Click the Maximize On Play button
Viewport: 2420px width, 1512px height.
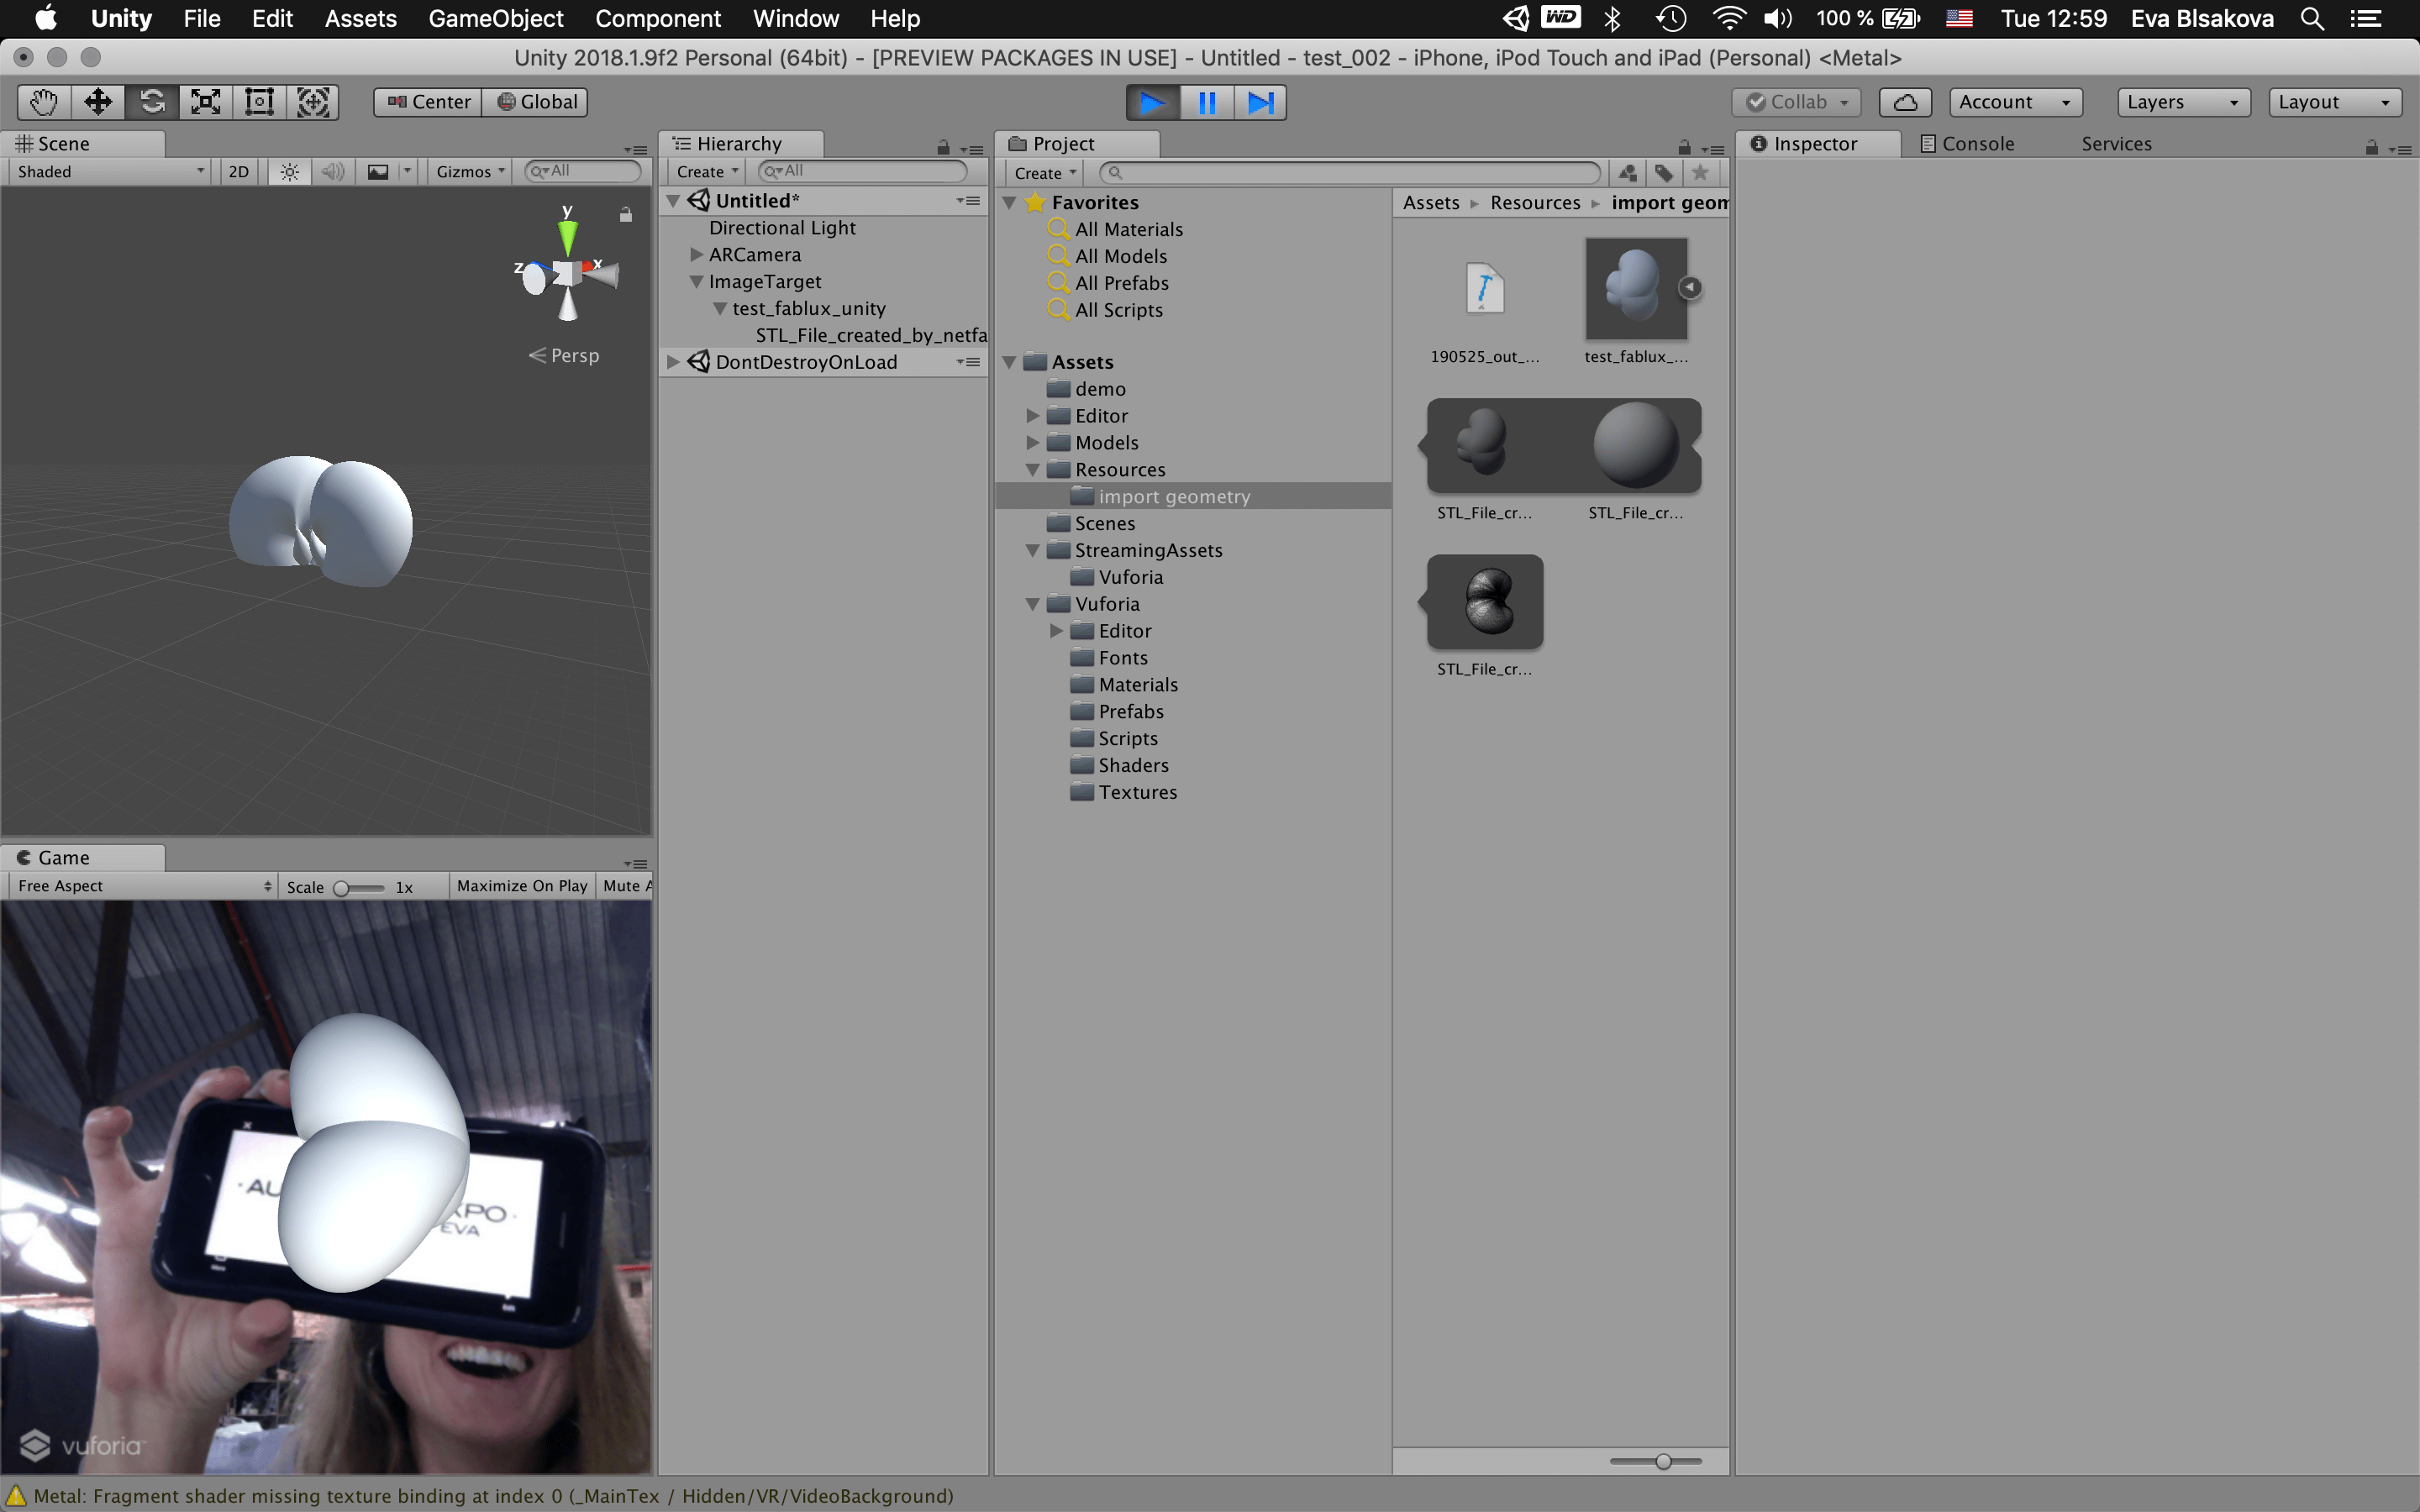521,886
